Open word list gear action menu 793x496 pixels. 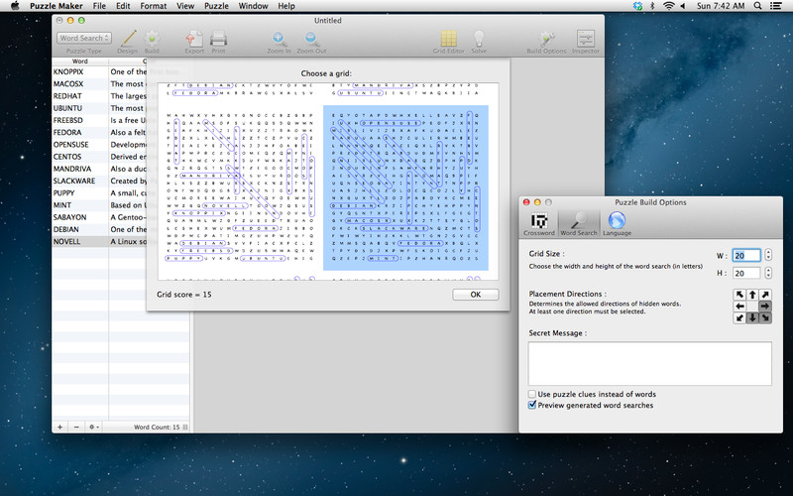[93, 427]
